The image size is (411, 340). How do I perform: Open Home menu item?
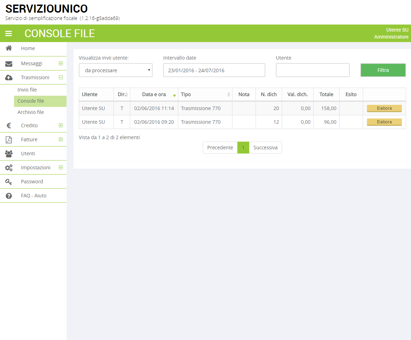coord(33,49)
